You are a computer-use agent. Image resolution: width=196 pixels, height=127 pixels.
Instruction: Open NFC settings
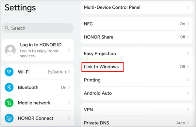click(x=137, y=24)
